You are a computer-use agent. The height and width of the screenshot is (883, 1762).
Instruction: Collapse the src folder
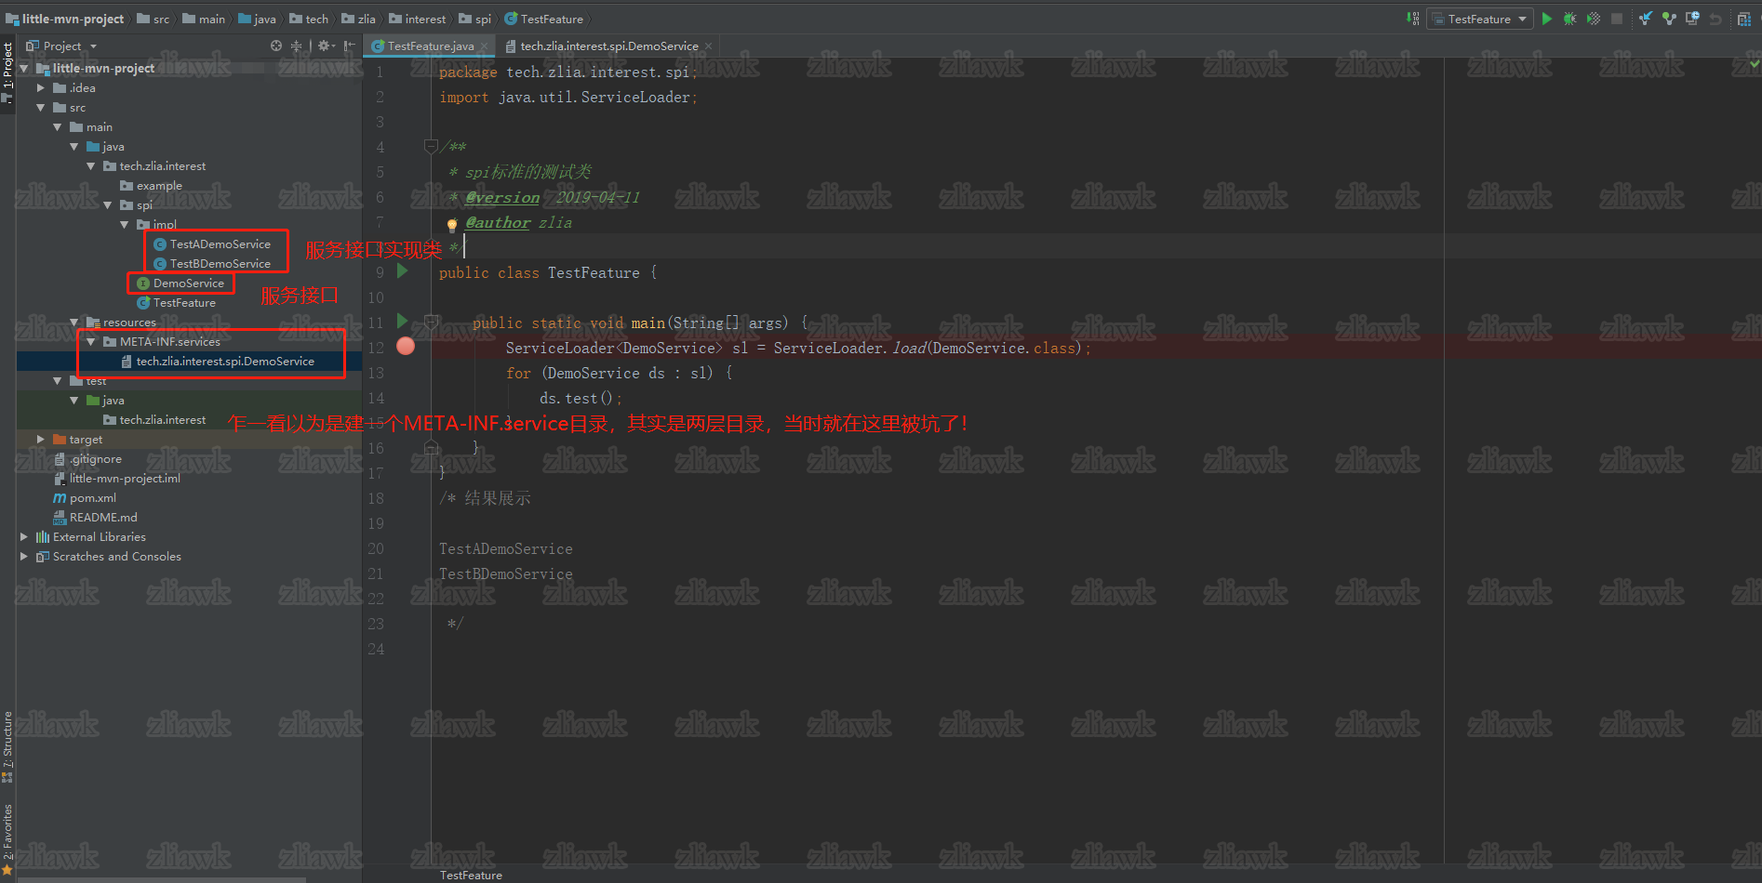(x=41, y=108)
